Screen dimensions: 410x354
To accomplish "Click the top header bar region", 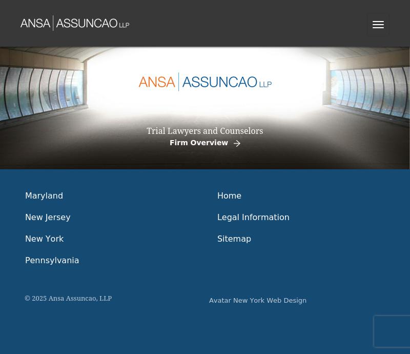I will (x=231, y=23).
